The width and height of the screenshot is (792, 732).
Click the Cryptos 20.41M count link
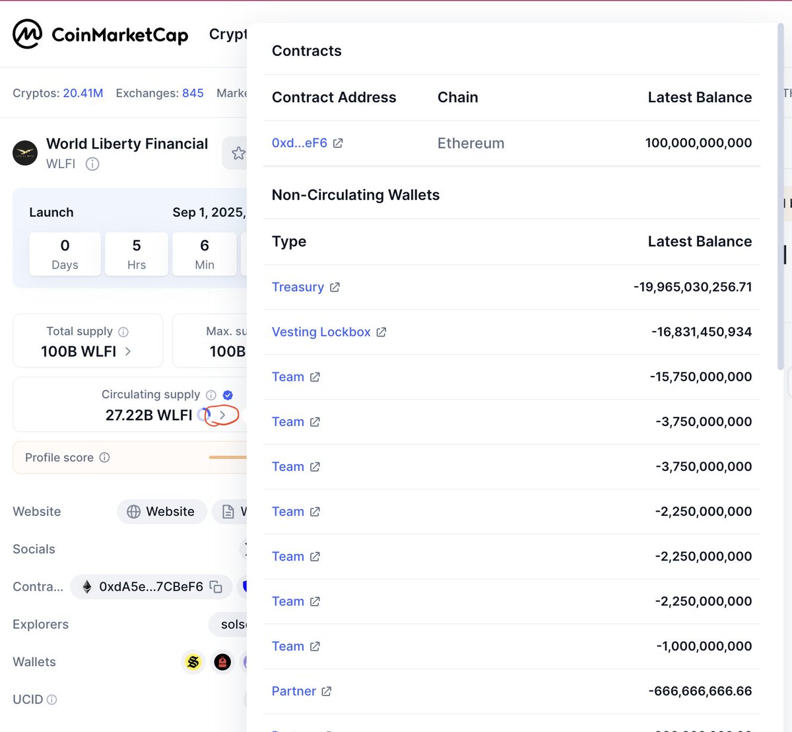tap(83, 93)
